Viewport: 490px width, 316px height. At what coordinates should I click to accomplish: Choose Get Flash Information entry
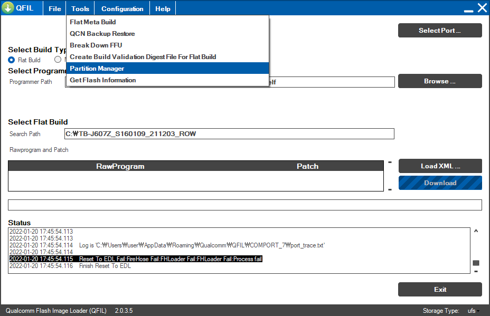pyautogui.click(x=167, y=80)
